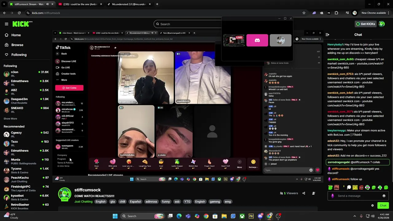Reload the page in Chrome
Image resolution: width=393 pixels, height=221 pixels.
19,13
